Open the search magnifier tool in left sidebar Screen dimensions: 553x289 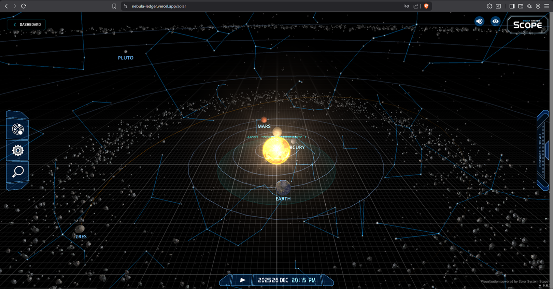(18, 171)
